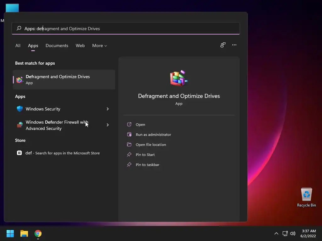Expand the More dropdown
This screenshot has width=322, height=241.
(x=100, y=46)
